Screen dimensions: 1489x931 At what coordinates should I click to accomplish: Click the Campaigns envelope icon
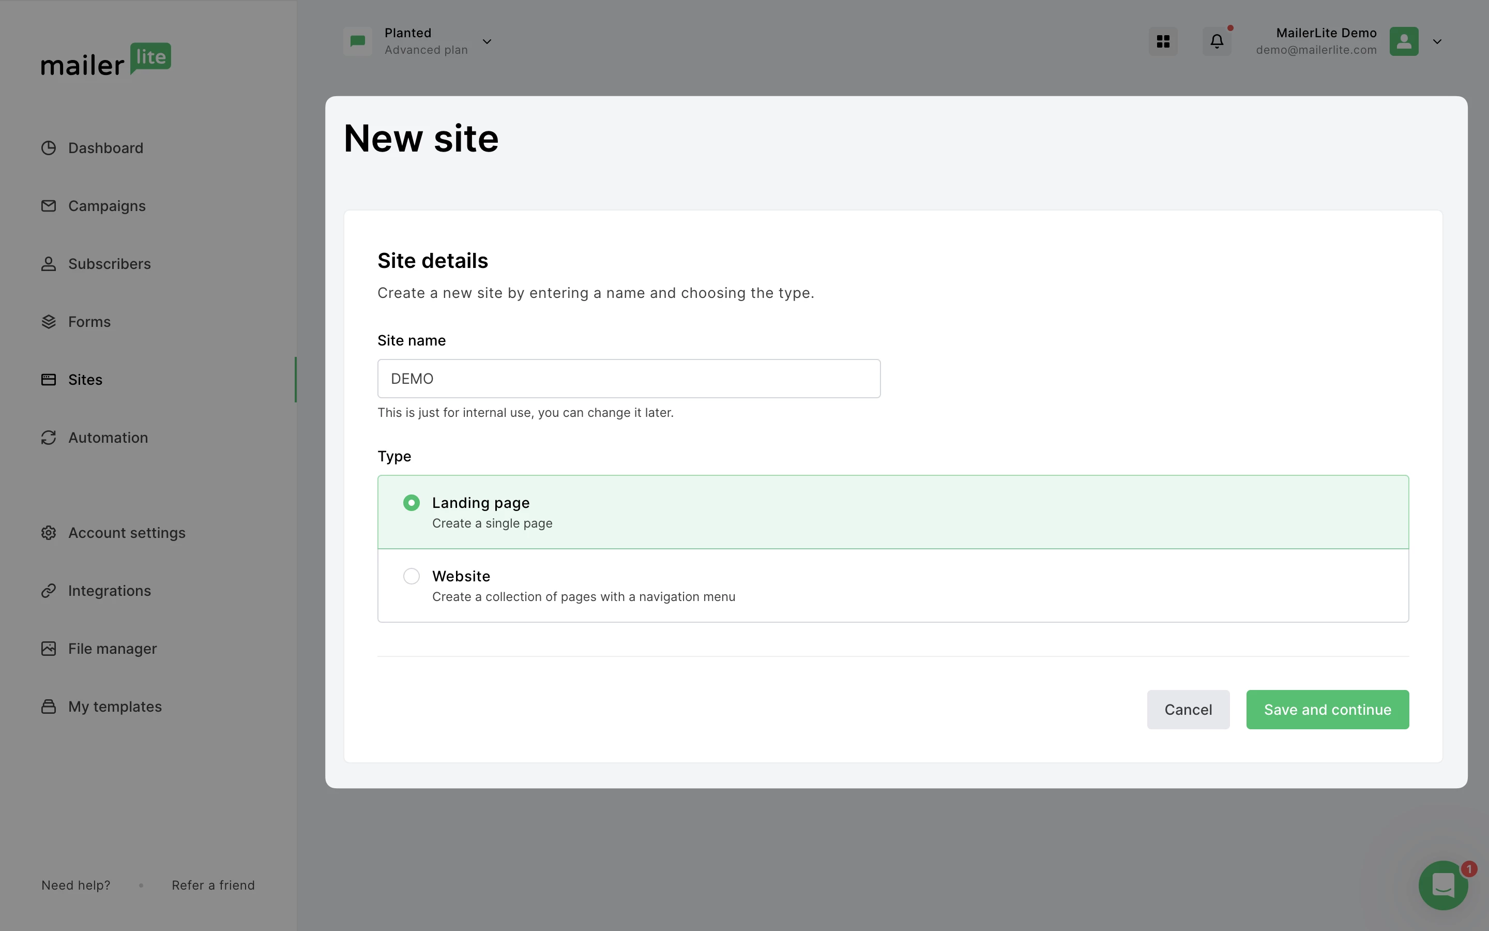click(x=49, y=206)
